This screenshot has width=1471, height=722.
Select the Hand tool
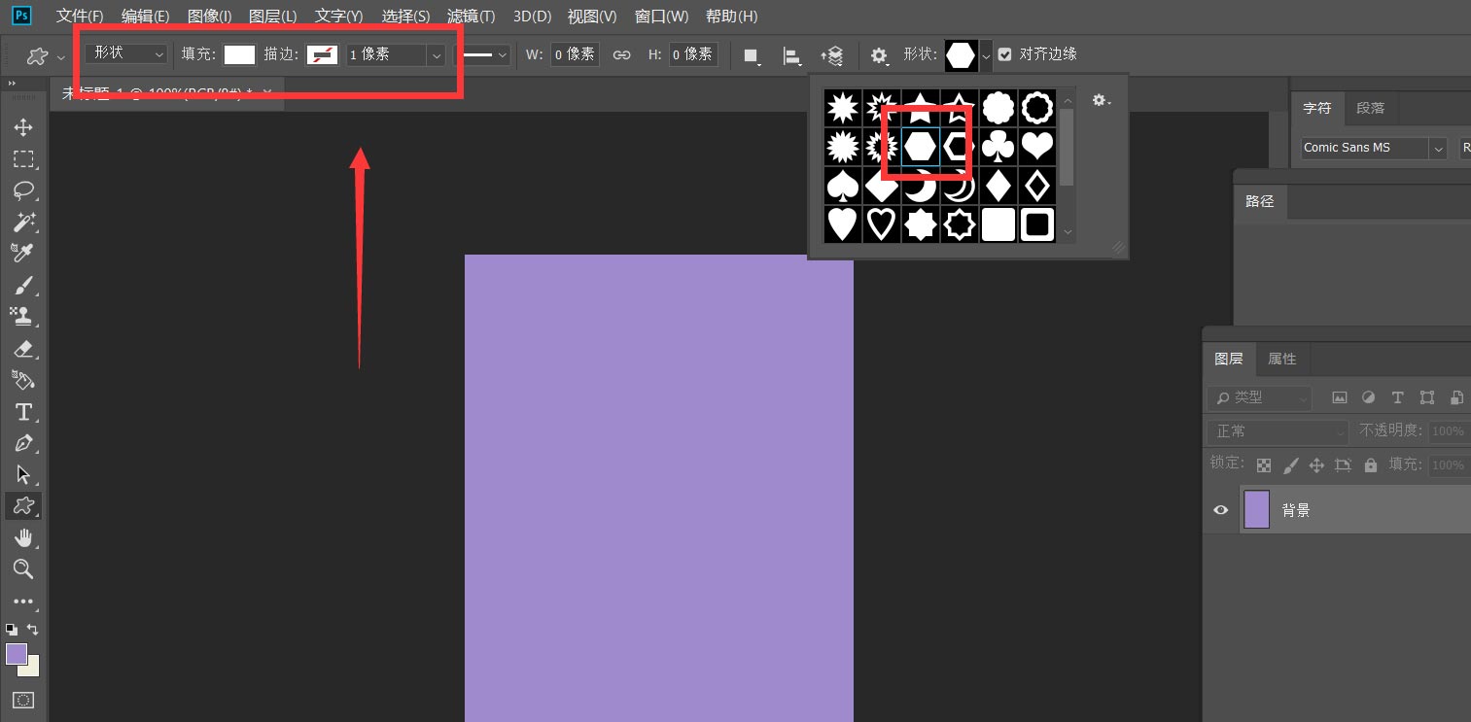(x=23, y=537)
